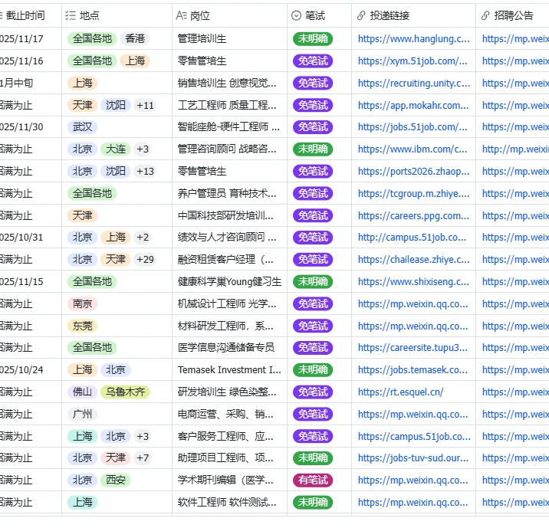Click the 融资租赁客户经理 cell
The image size is (549, 528).
coord(230,259)
